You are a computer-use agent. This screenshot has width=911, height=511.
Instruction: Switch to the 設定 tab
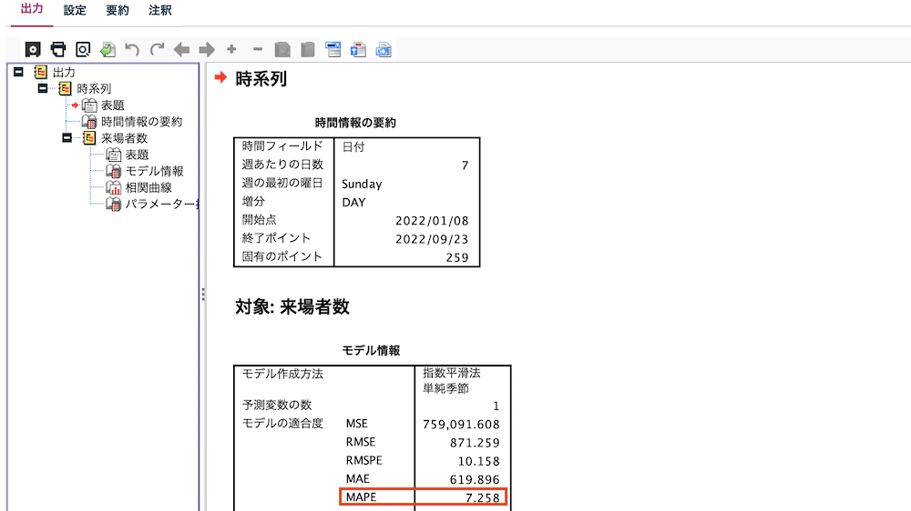75,10
